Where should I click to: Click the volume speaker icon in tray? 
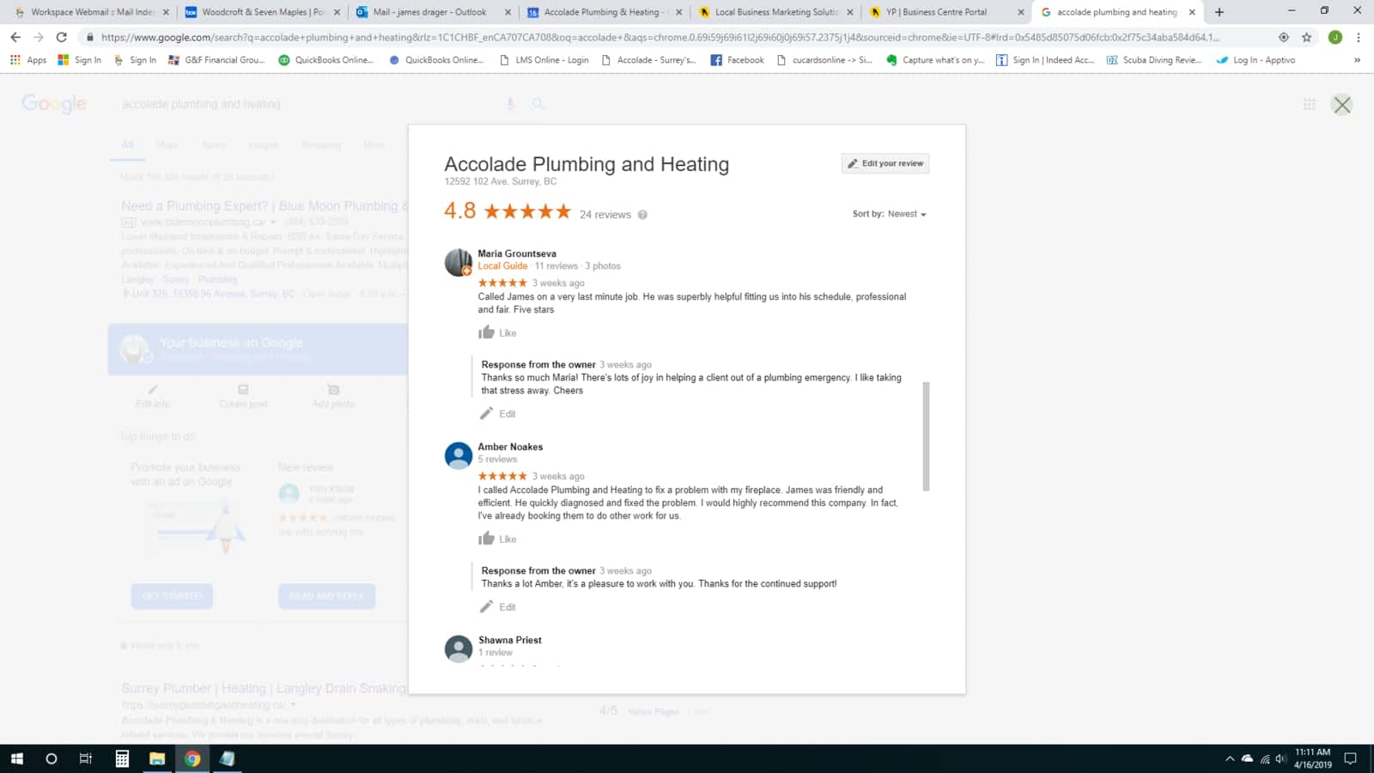(1280, 758)
